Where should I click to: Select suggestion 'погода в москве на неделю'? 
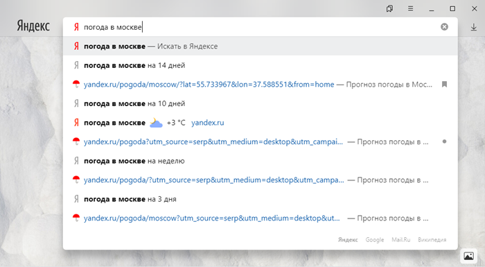(260, 161)
